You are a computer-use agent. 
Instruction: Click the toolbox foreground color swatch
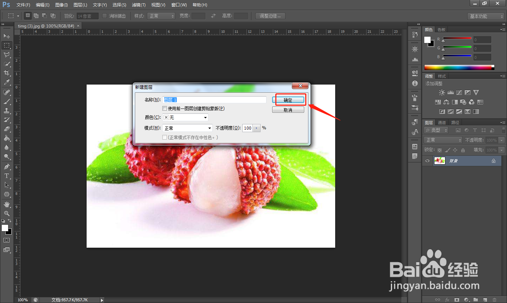[x=5, y=228]
